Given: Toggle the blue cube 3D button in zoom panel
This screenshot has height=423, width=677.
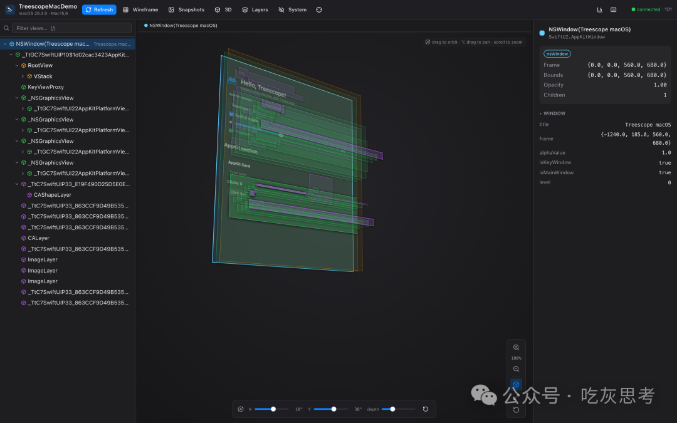Looking at the screenshot, I should [x=516, y=385].
